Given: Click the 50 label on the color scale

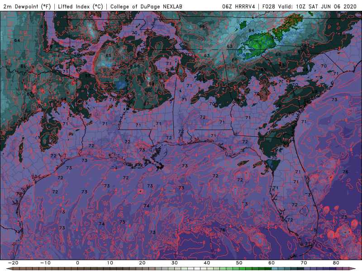Looking at the screenshot, I should pyautogui.click(x=239, y=263).
